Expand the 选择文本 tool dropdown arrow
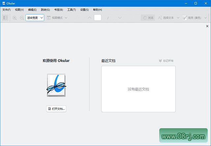This screenshot has width=211, height=146. 178,17
